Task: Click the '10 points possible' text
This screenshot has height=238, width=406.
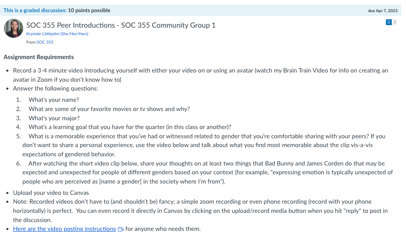Action: pos(89,10)
